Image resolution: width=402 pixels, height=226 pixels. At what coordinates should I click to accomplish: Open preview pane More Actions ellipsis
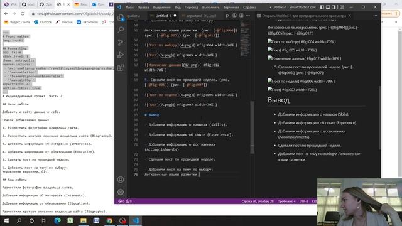coord(375,16)
